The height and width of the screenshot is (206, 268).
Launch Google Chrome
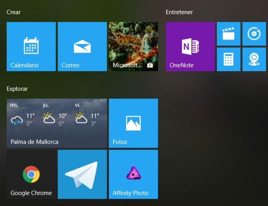click(30, 174)
